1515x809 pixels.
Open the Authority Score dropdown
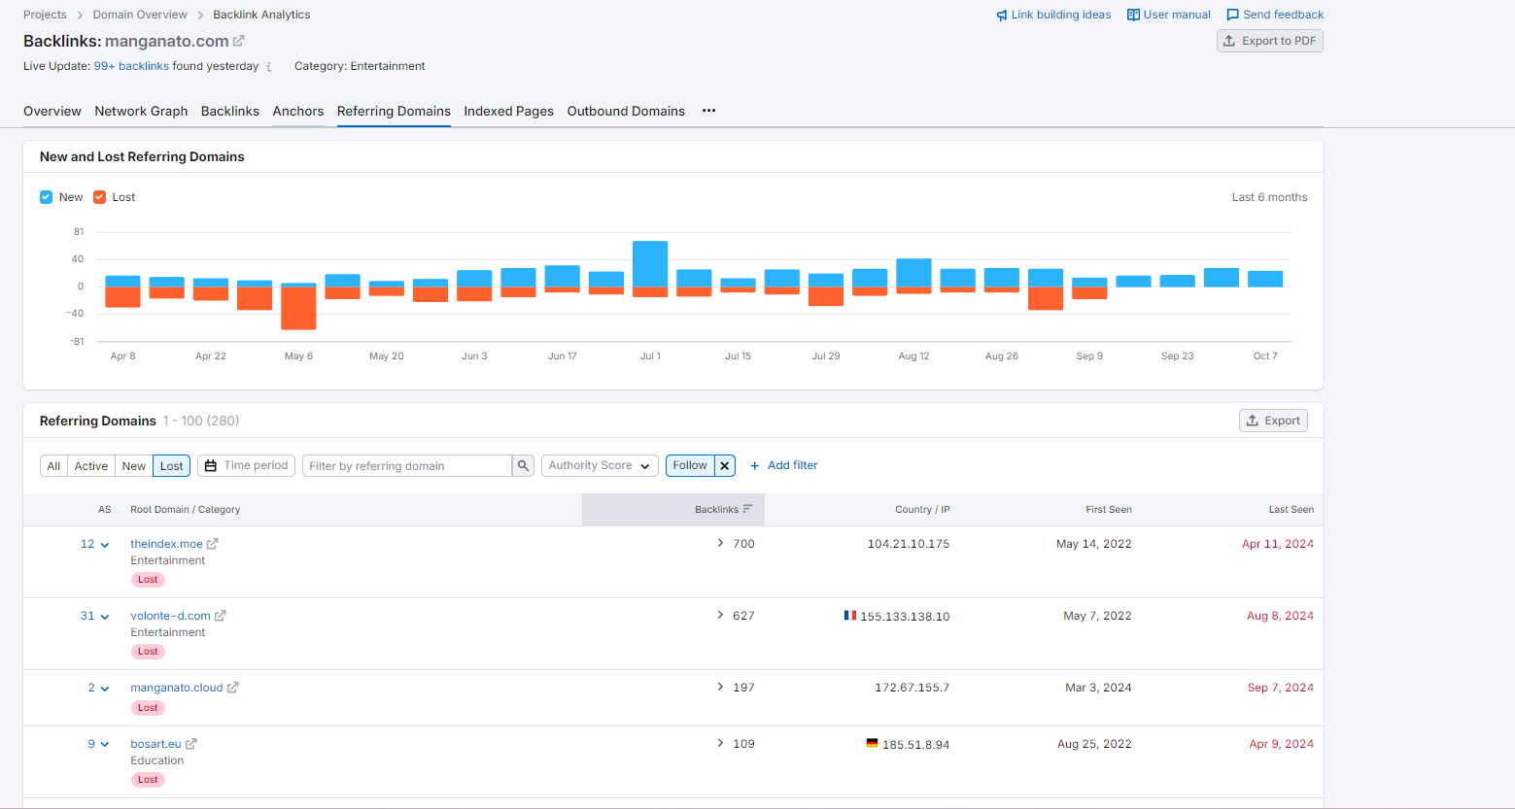click(x=599, y=466)
